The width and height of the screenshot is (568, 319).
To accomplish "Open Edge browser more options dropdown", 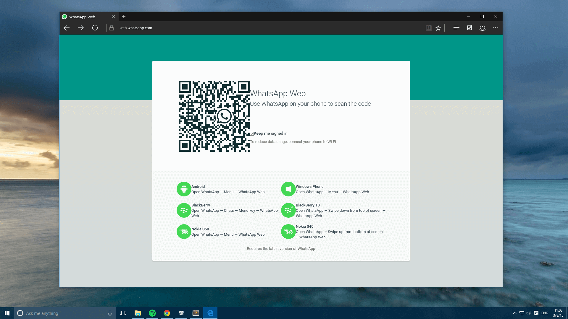I will tap(496, 28).
